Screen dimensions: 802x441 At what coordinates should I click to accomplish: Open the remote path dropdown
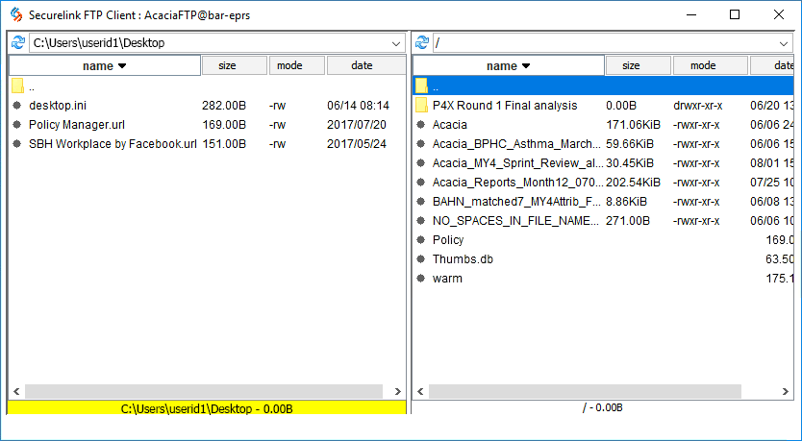click(785, 43)
